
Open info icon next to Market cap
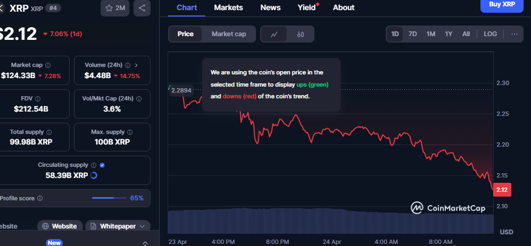48,65
